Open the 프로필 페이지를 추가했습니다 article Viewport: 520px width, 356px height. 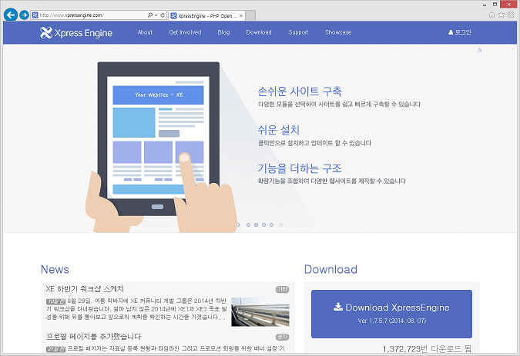coord(93,337)
